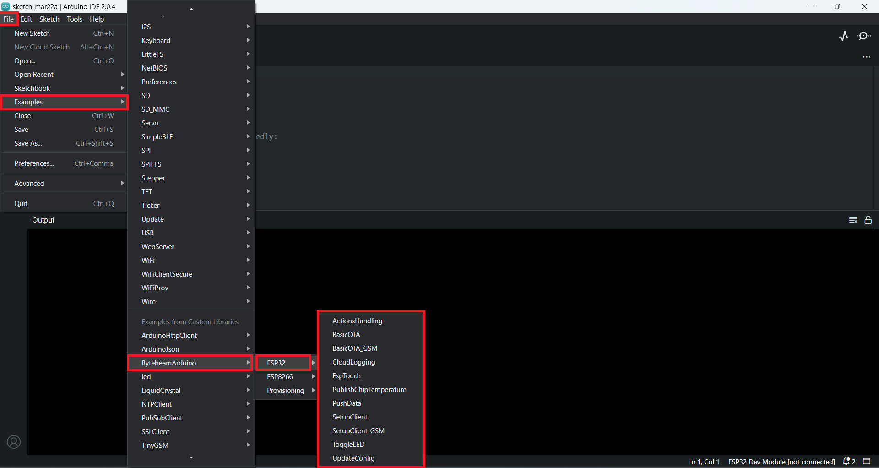
Task: Open the EspTouch example
Action: pos(371,376)
